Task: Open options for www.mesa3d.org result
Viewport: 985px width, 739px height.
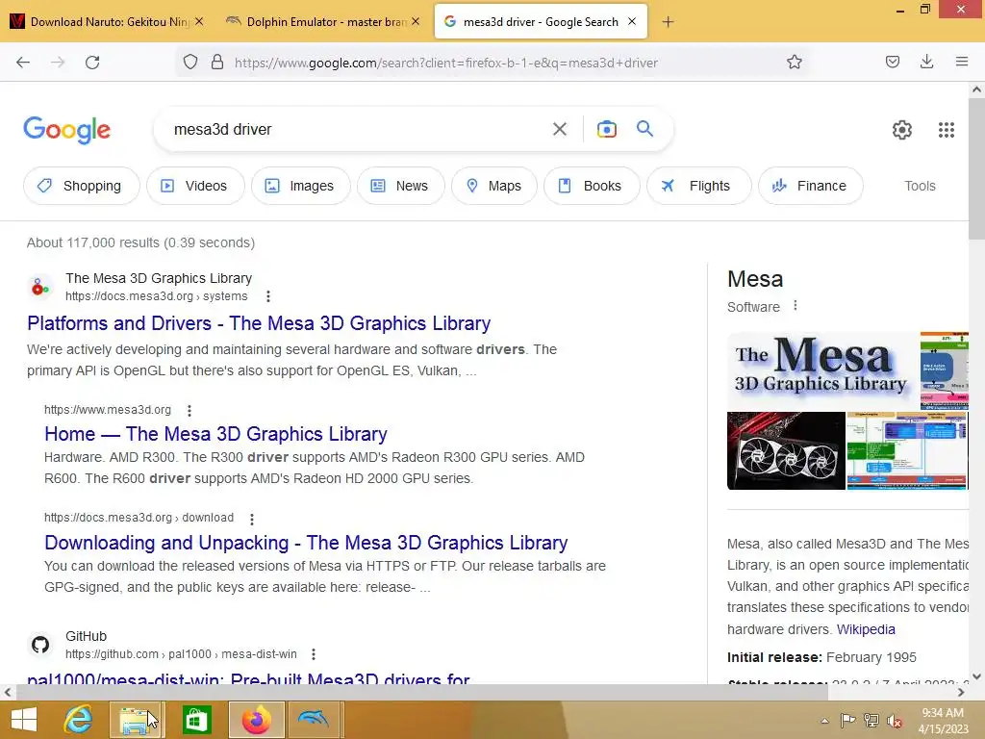Action: click(x=189, y=410)
